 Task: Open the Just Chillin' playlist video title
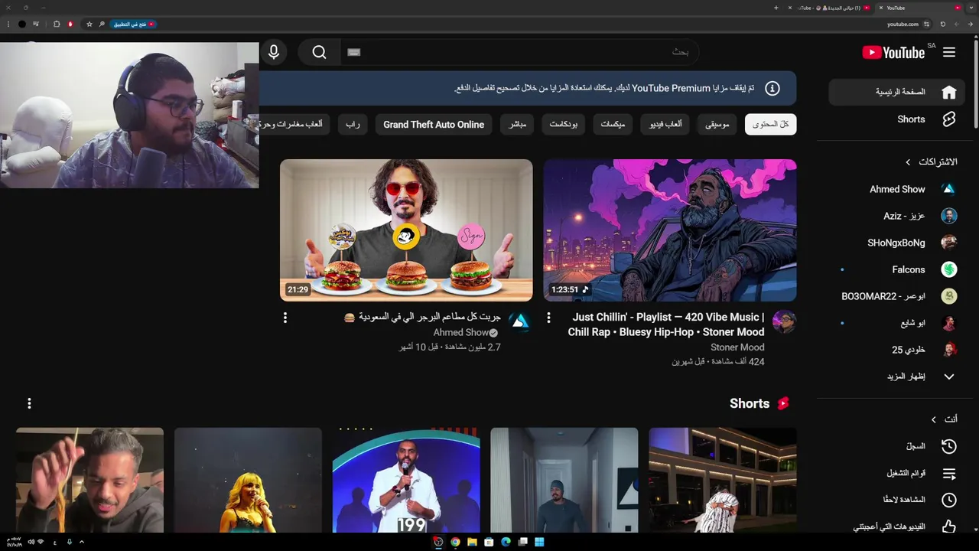coord(665,324)
